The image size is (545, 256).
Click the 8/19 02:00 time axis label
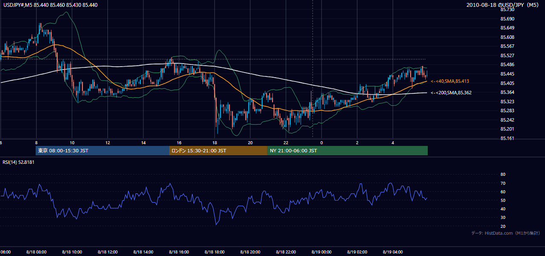(357, 252)
